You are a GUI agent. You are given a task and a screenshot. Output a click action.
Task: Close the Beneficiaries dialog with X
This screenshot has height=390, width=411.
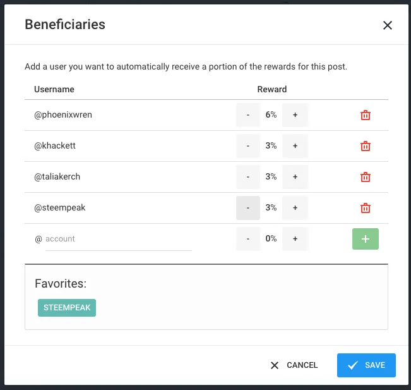click(x=388, y=25)
